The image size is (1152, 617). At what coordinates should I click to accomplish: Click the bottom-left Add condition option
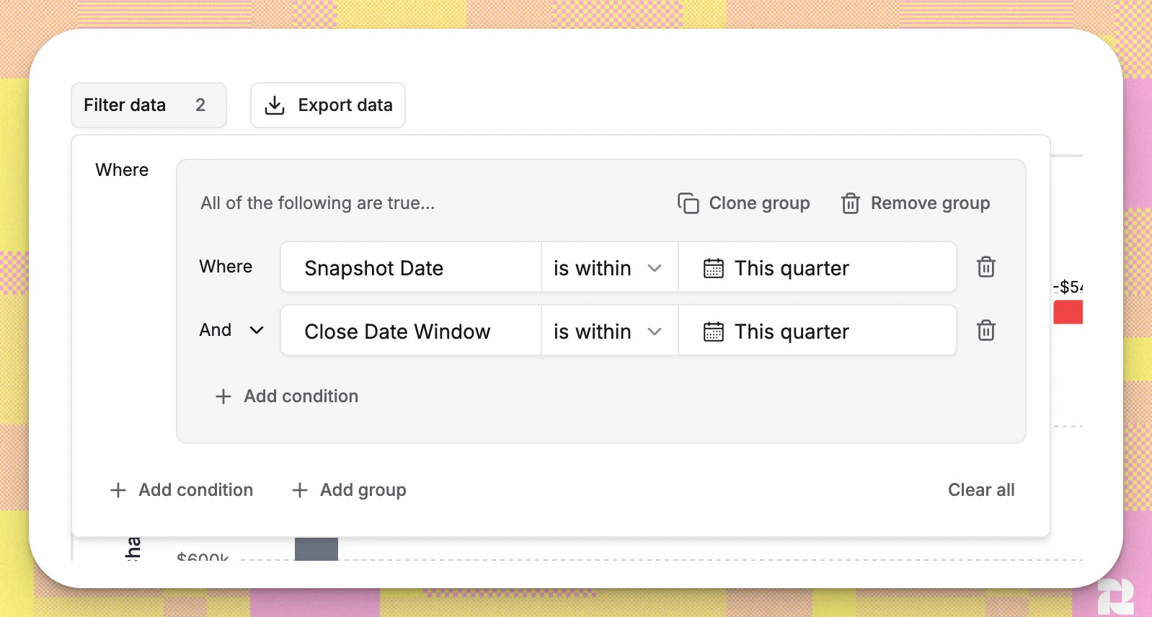point(182,490)
